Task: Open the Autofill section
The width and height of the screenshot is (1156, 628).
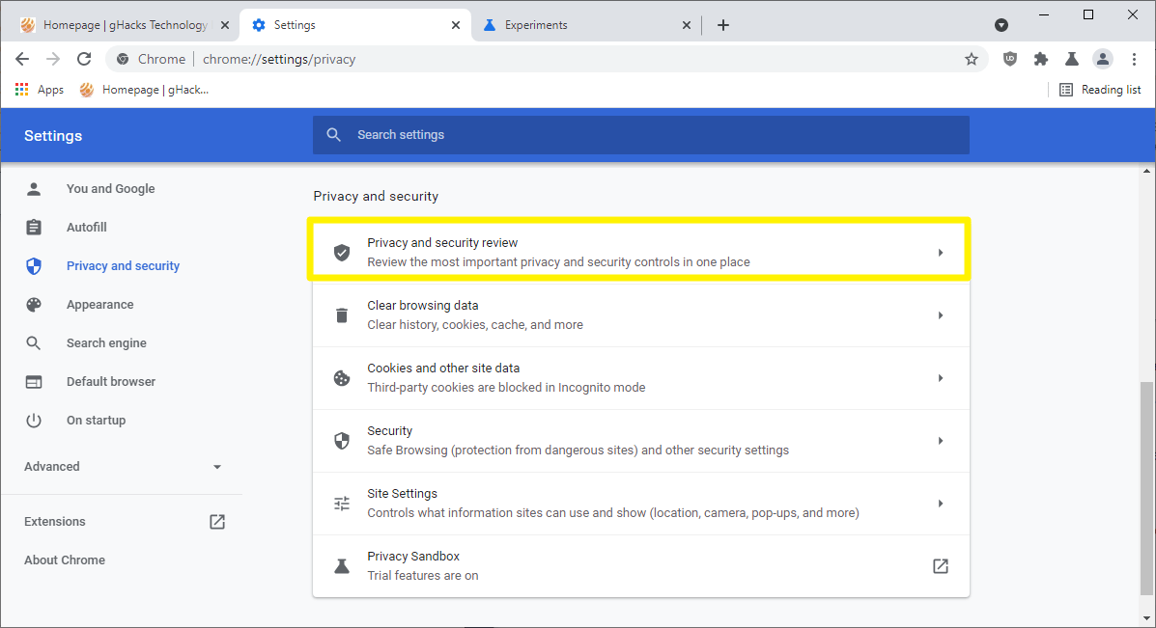Action: (86, 227)
